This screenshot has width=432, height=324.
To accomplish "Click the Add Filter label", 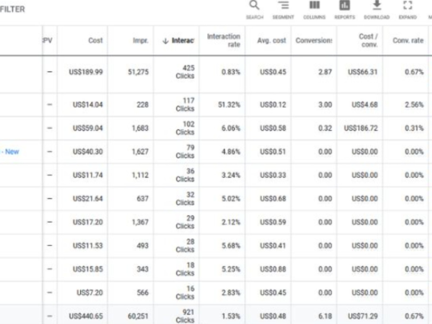I will [x=13, y=10].
